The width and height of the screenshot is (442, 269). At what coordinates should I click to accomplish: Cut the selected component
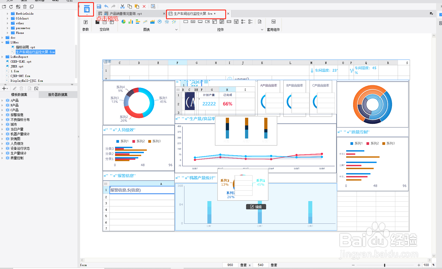123,6
